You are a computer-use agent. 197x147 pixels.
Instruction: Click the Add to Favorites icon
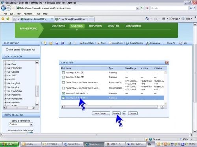(x=8, y=19)
